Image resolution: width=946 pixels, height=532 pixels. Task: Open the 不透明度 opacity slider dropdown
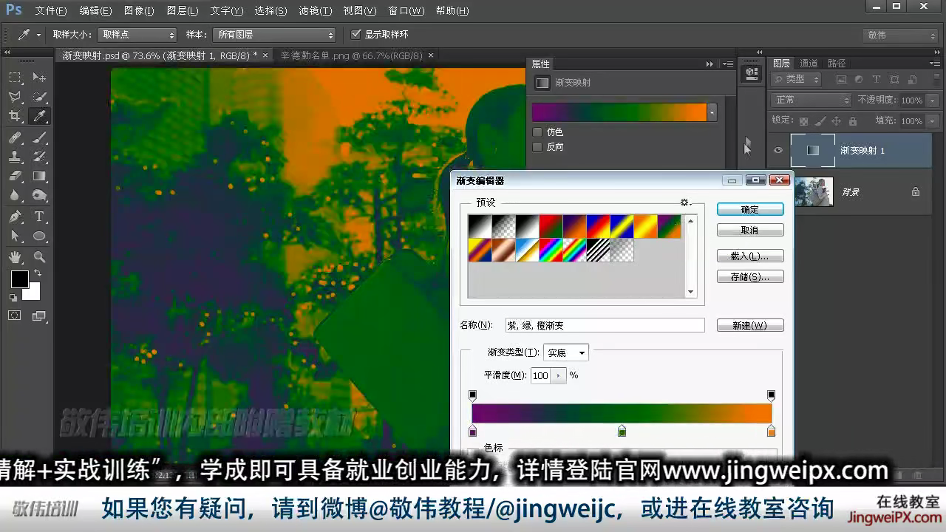(x=932, y=100)
